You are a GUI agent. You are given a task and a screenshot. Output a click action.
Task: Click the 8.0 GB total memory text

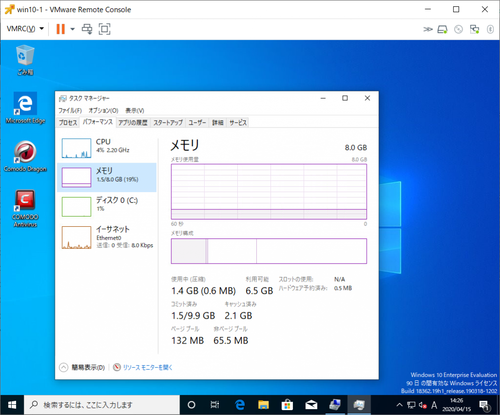pyautogui.click(x=355, y=148)
